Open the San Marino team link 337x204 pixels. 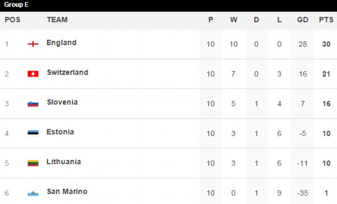coord(67,191)
